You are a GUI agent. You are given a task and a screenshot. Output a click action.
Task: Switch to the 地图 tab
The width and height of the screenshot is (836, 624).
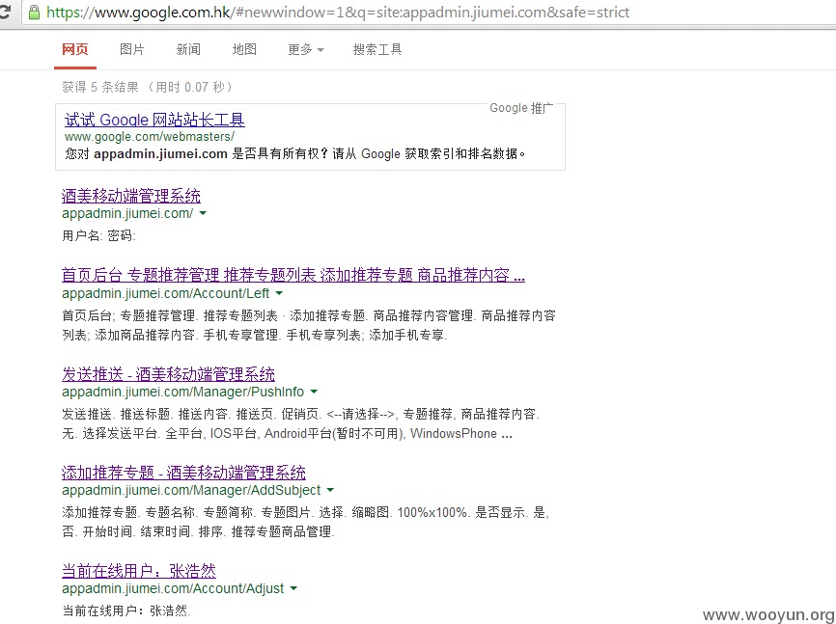tap(244, 49)
